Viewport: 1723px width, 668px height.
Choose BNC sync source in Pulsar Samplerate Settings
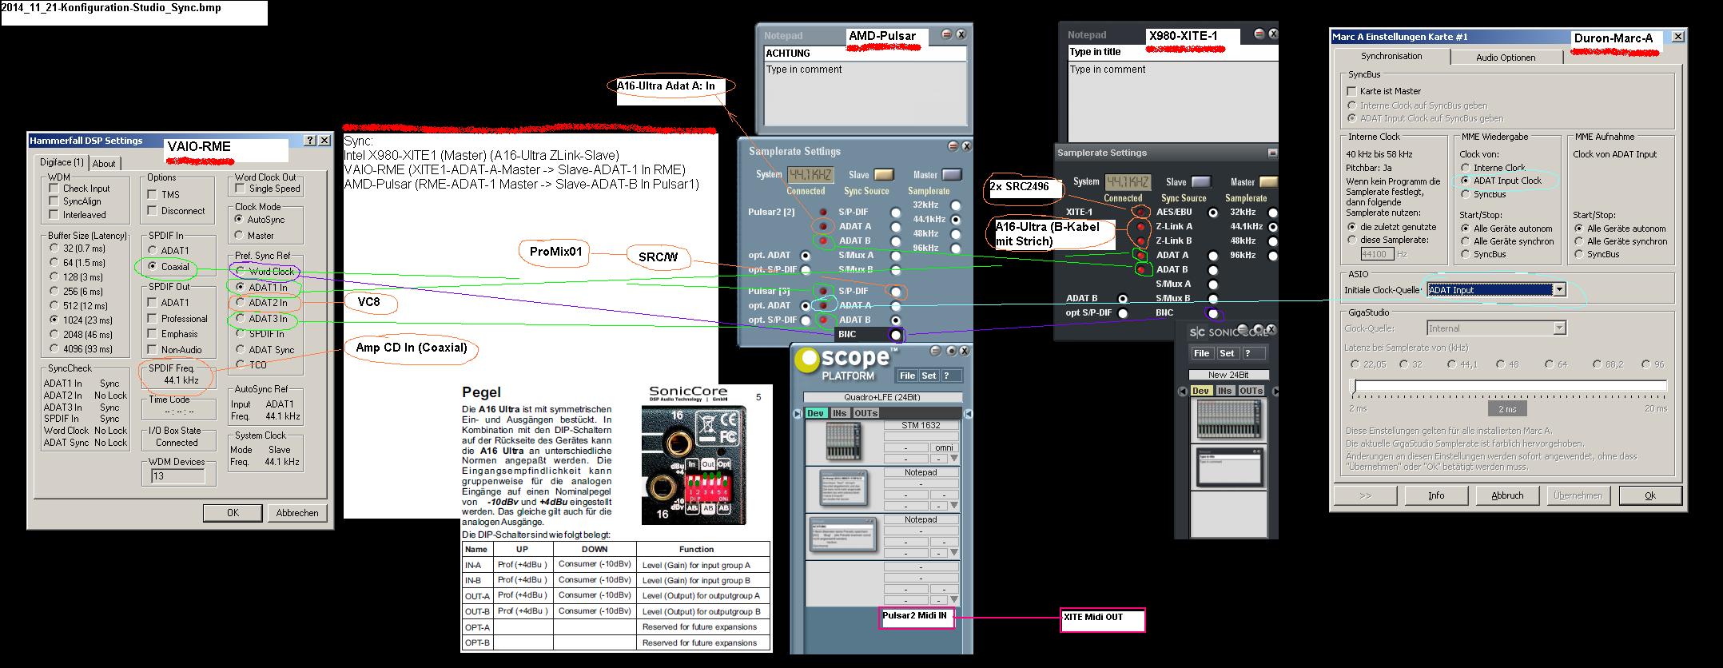tap(896, 335)
